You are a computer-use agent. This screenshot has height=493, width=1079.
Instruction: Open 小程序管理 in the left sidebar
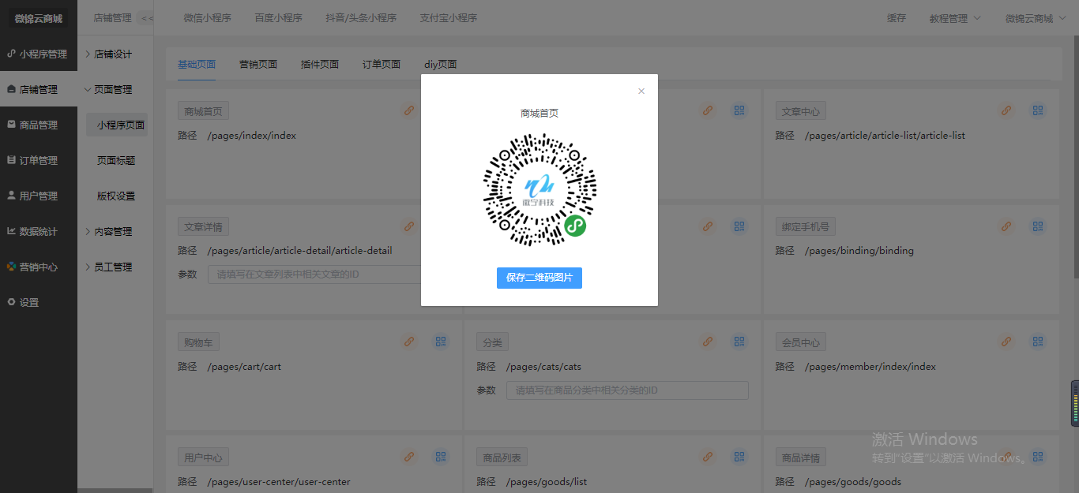point(39,54)
